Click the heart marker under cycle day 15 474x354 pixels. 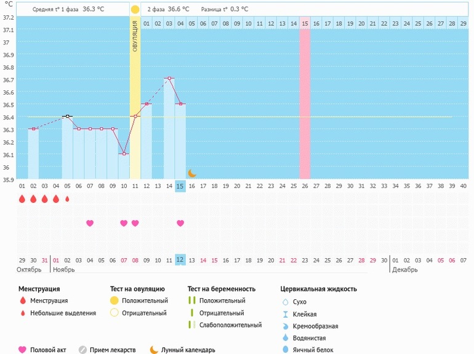click(x=180, y=223)
